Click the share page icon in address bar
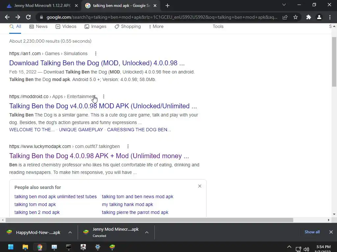 point(285,17)
